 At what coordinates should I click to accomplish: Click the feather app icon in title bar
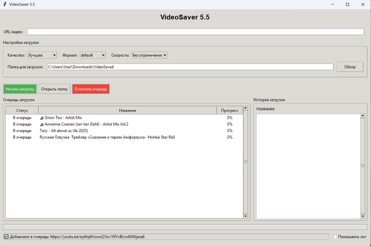tap(5, 4)
